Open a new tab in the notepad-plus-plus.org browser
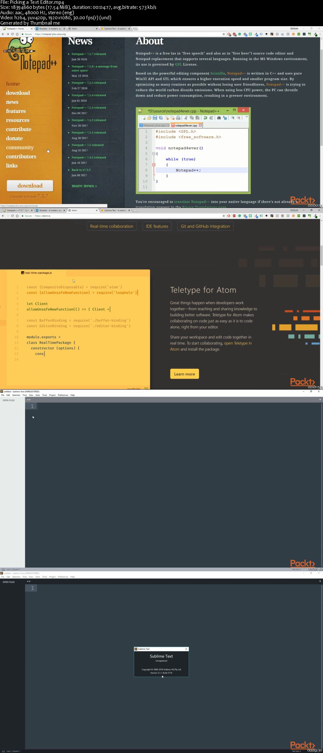The image size is (323, 753). pyautogui.click(x=135, y=29)
